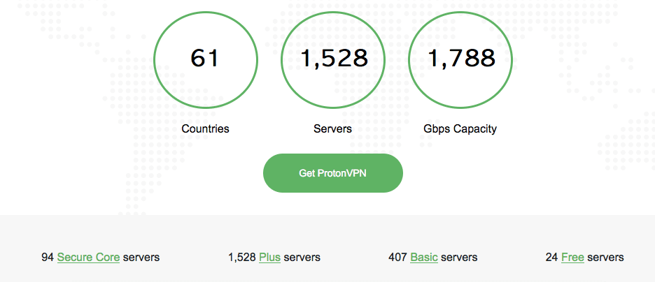Click the 1,528 count before Plus

[242, 258]
